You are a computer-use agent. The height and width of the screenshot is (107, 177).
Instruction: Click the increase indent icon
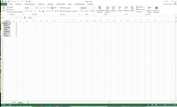(x=58, y=11)
